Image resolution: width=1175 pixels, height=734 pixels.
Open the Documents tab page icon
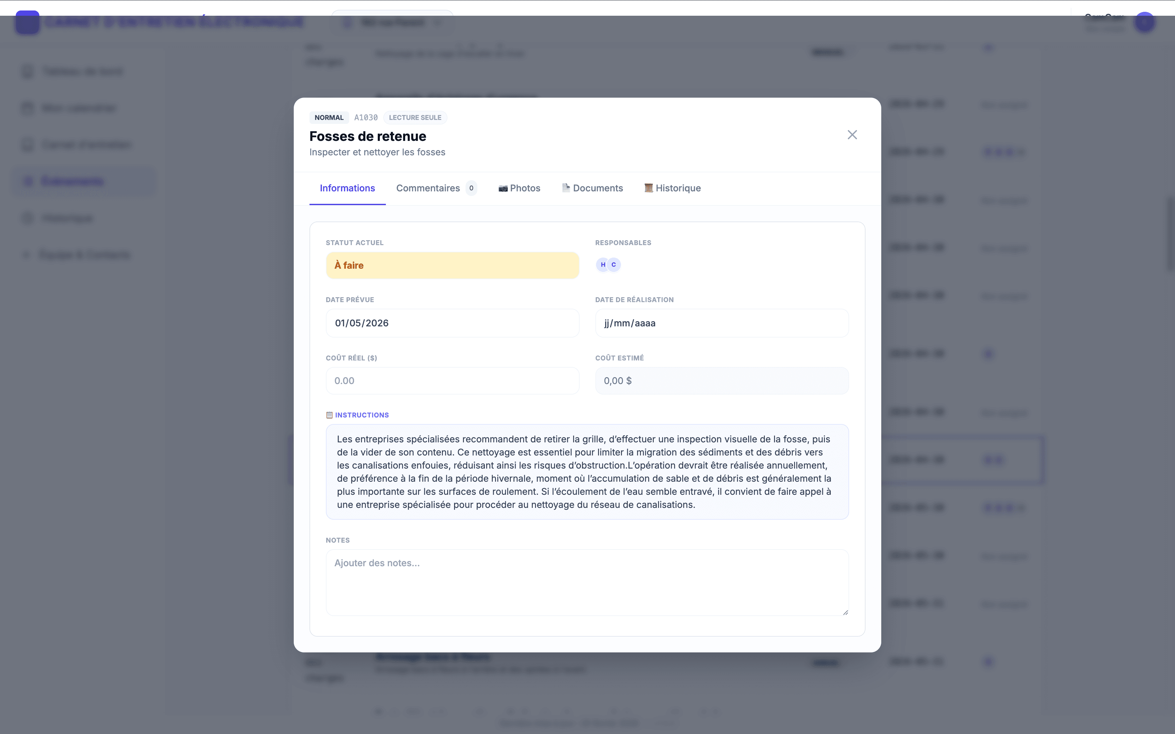tap(566, 188)
